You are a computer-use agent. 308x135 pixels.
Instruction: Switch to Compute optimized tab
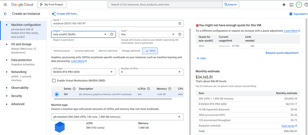pos(84,51)
